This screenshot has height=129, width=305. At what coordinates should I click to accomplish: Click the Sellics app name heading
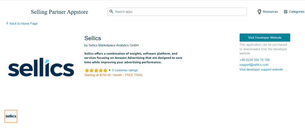93,38
